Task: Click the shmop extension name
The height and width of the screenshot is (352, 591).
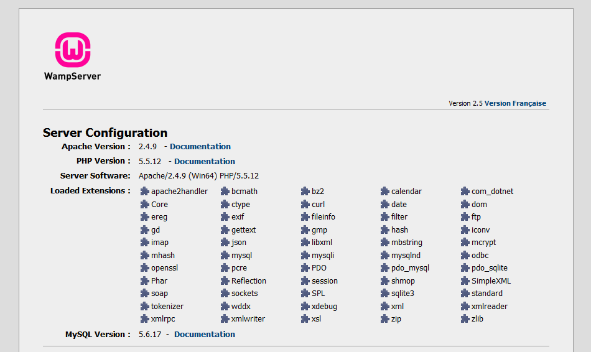Action: click(x=403, y=280)
